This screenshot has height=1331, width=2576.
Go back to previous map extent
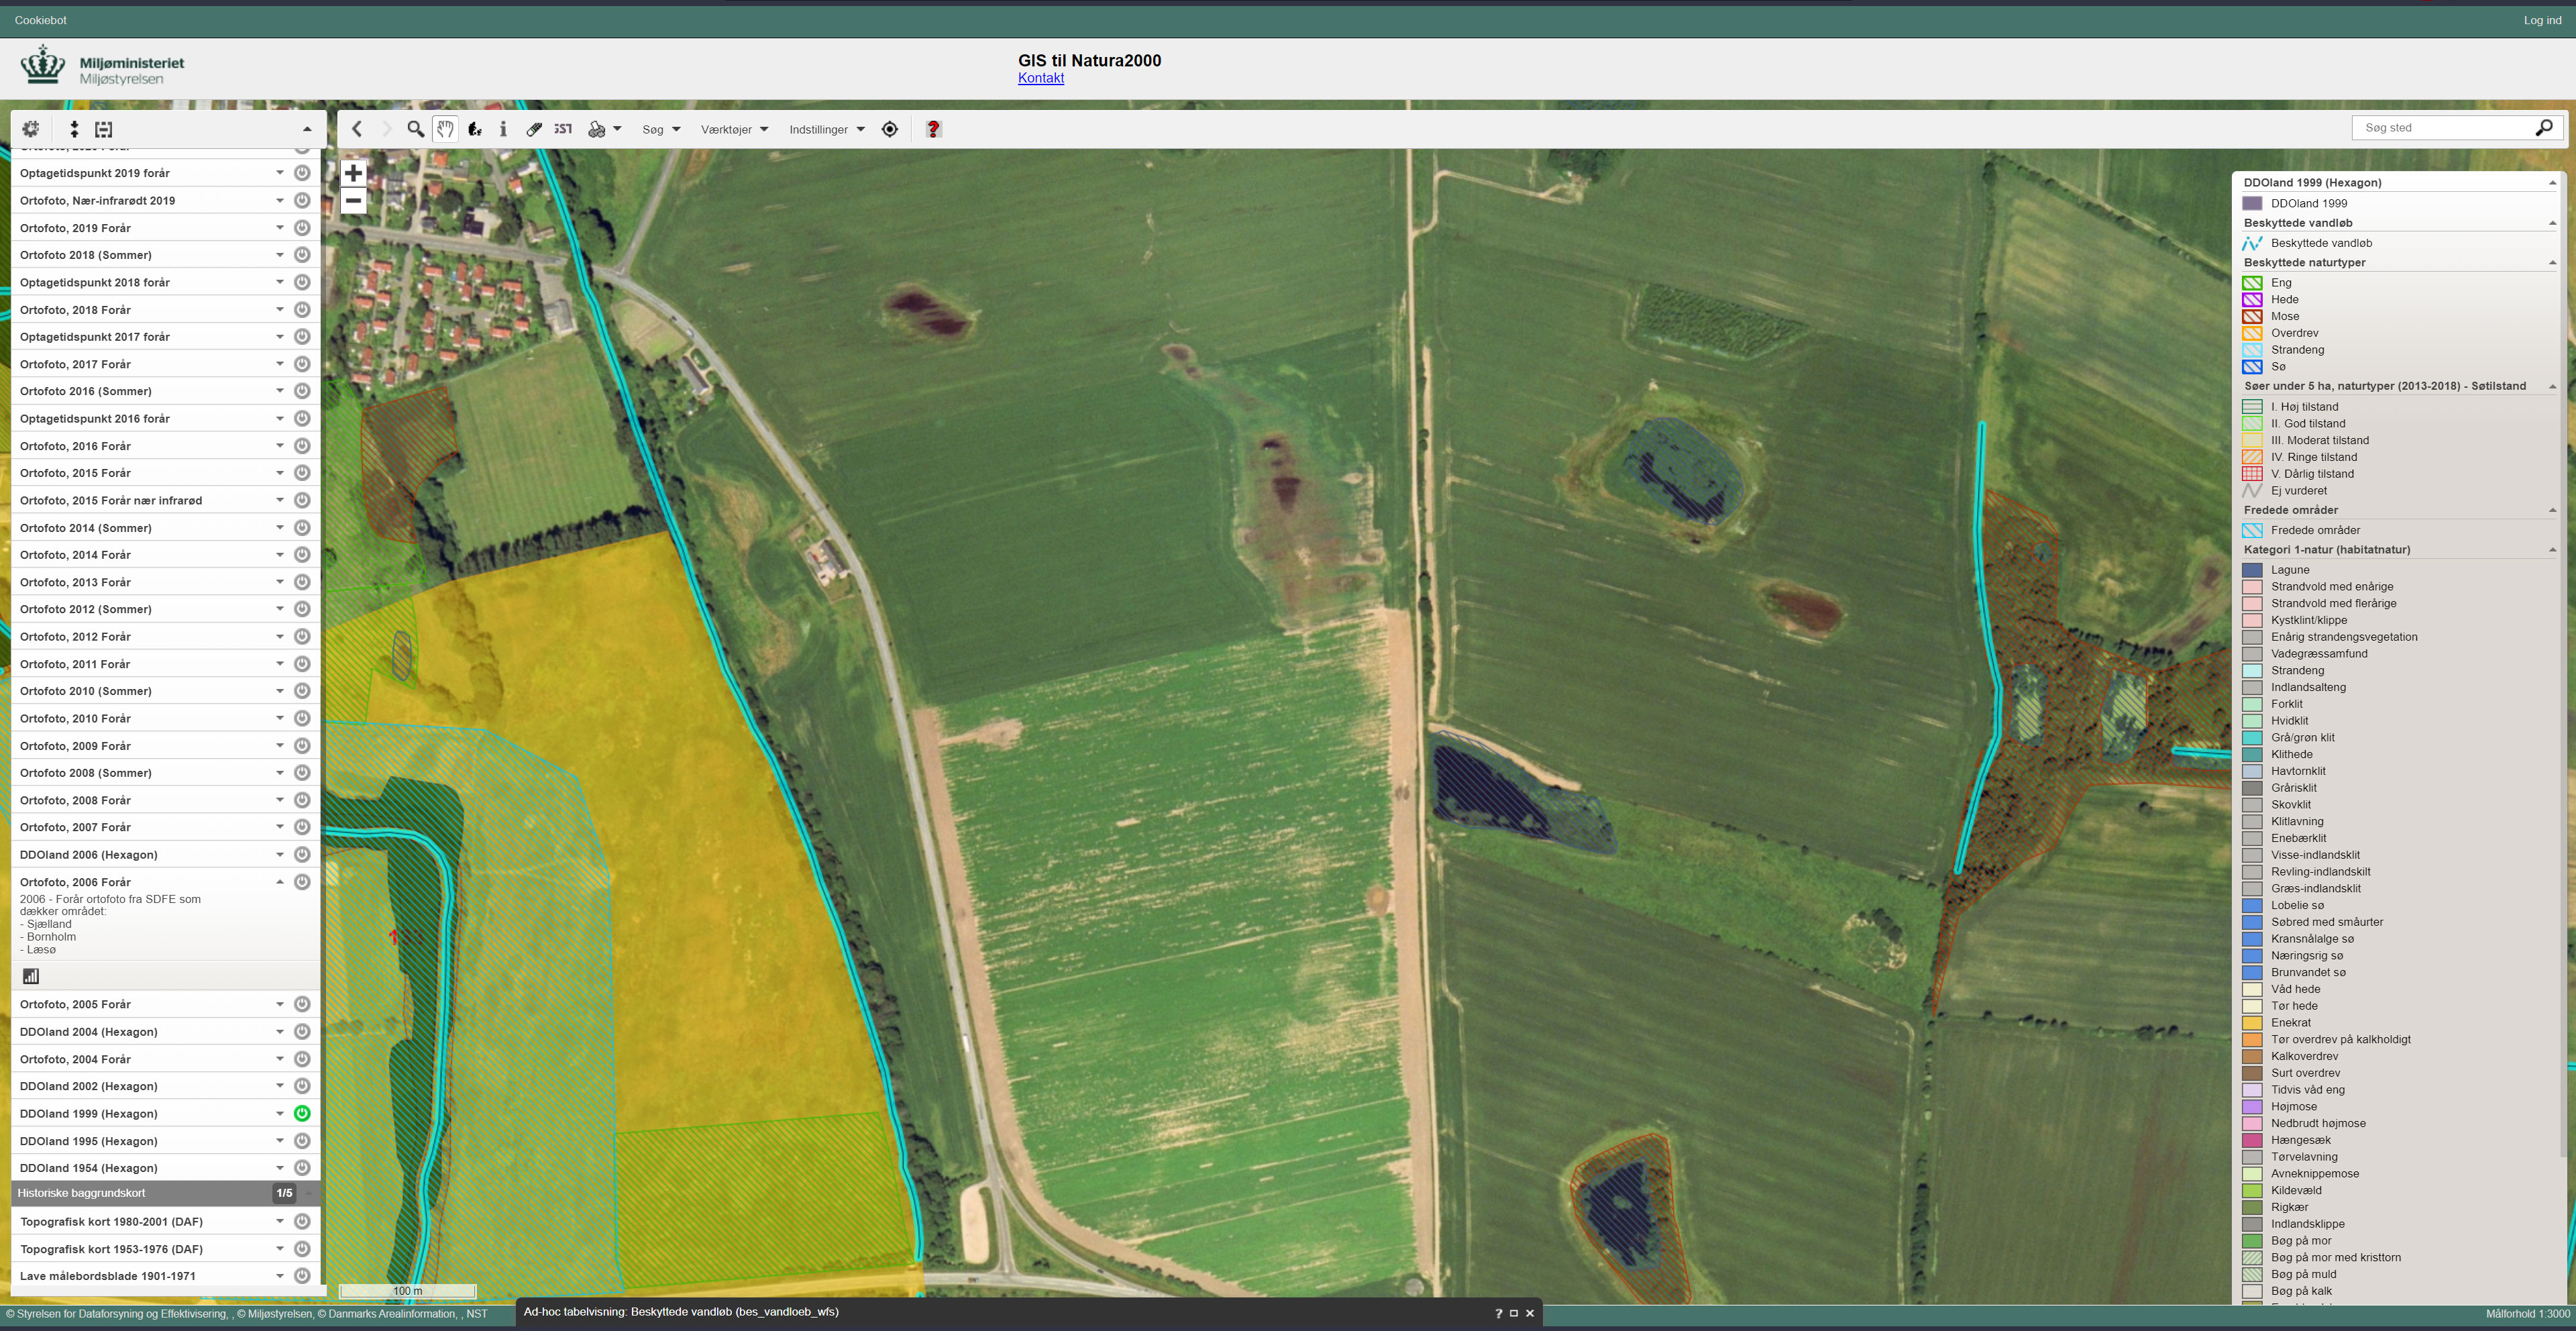click(x=357, y=129)
